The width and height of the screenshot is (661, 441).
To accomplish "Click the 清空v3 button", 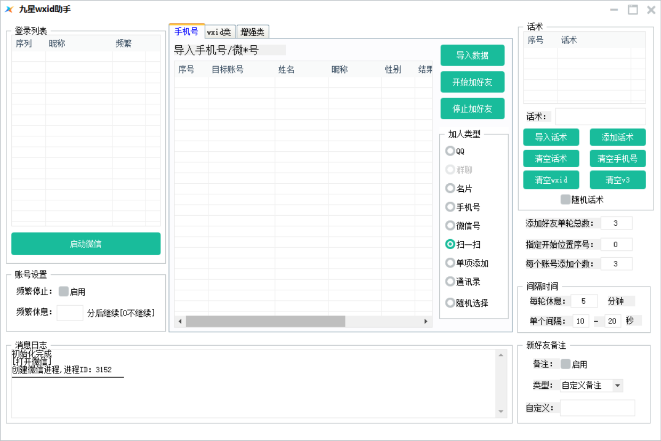I will [x=617, y=179].
